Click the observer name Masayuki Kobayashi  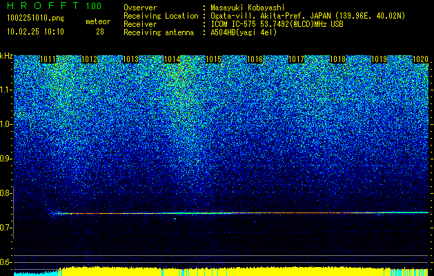[x=248, y=8]
